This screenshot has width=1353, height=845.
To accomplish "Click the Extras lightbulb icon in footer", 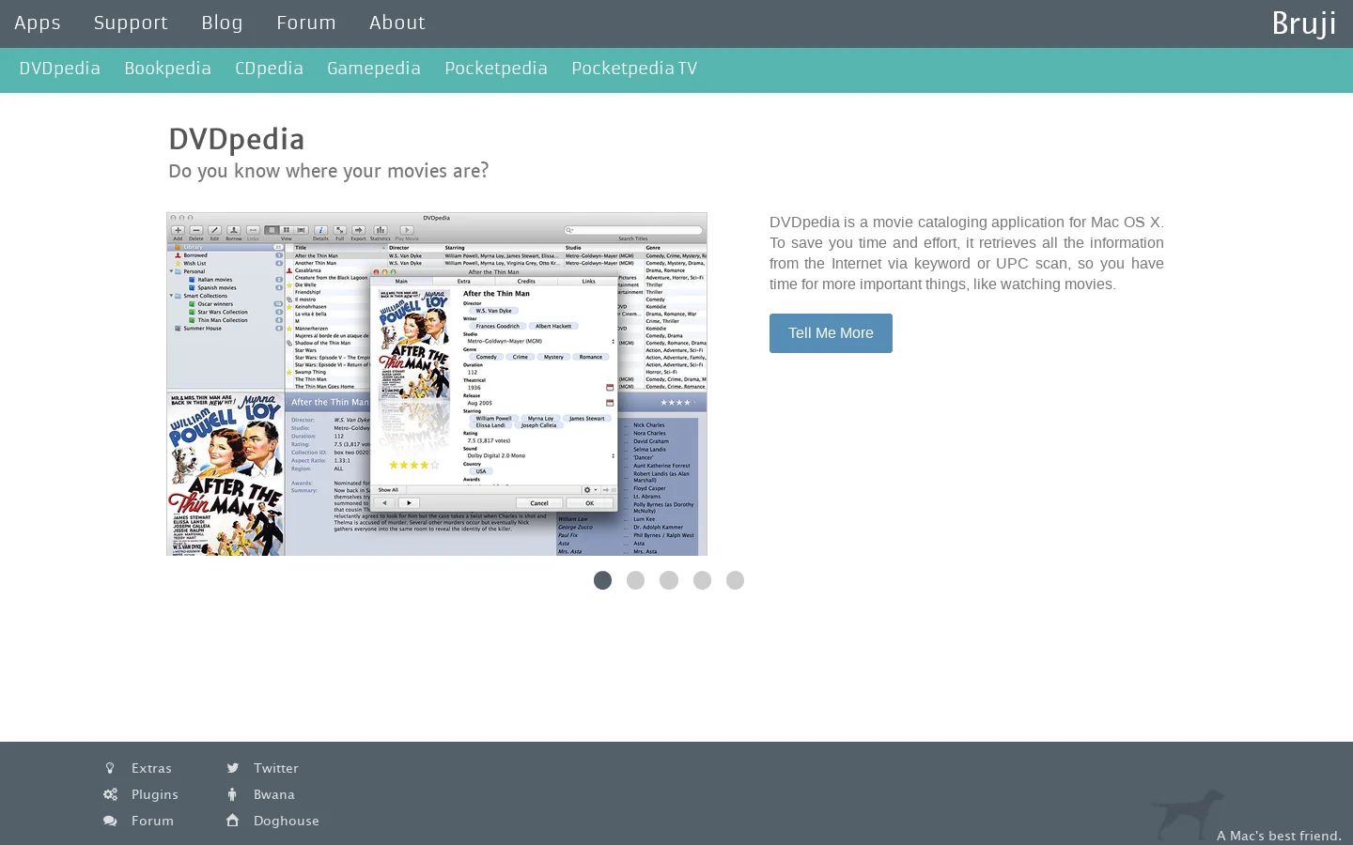I will click(110, 768).
